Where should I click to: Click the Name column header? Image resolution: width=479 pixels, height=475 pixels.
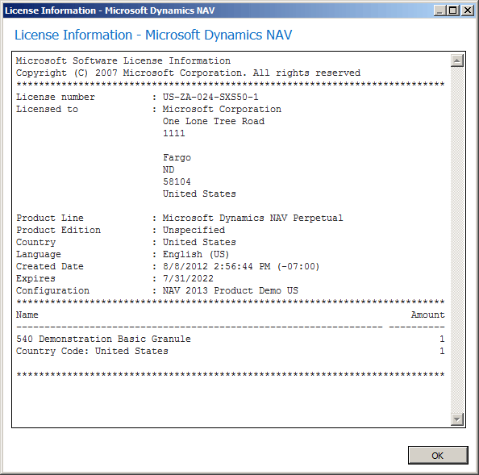pyautogui.click(x=27, y=315)
